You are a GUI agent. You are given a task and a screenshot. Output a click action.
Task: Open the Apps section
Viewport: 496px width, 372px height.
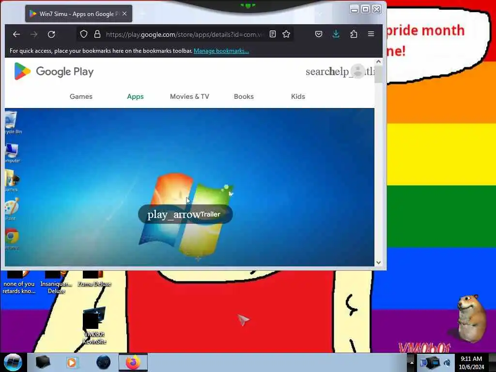(136, 96)
